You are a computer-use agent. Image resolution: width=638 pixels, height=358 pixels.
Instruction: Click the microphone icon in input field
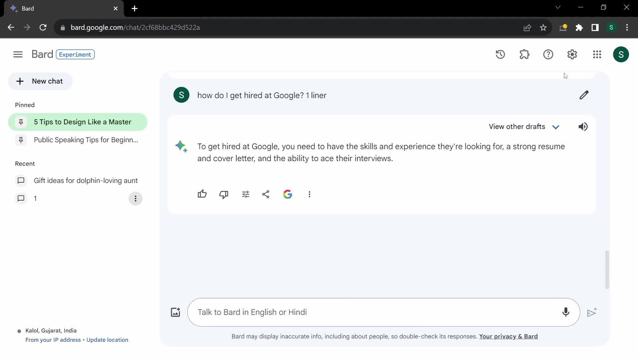[566, 312]
